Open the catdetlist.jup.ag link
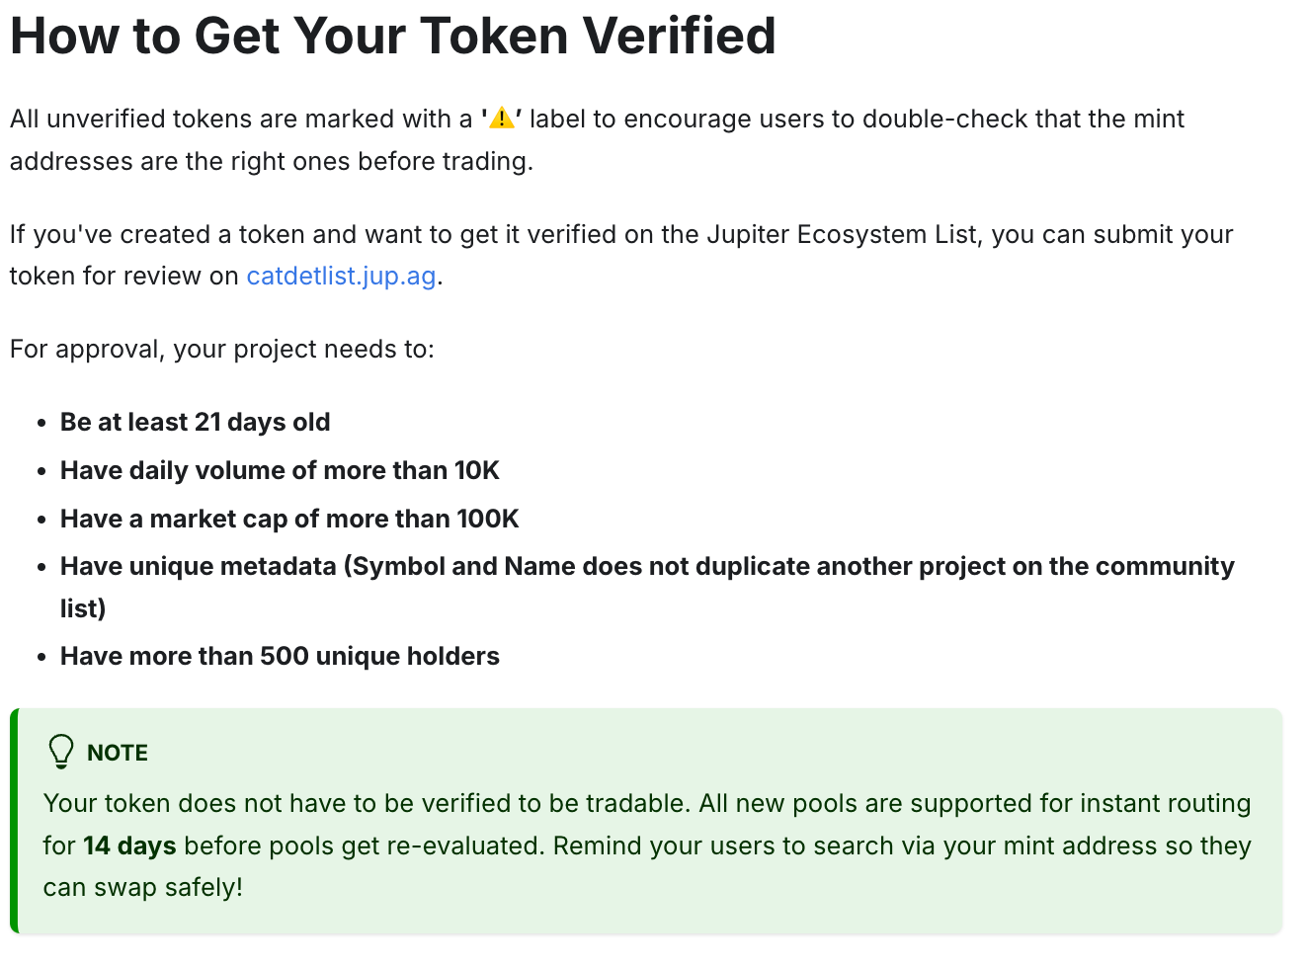1308x966 pixels. coord(341,276)
